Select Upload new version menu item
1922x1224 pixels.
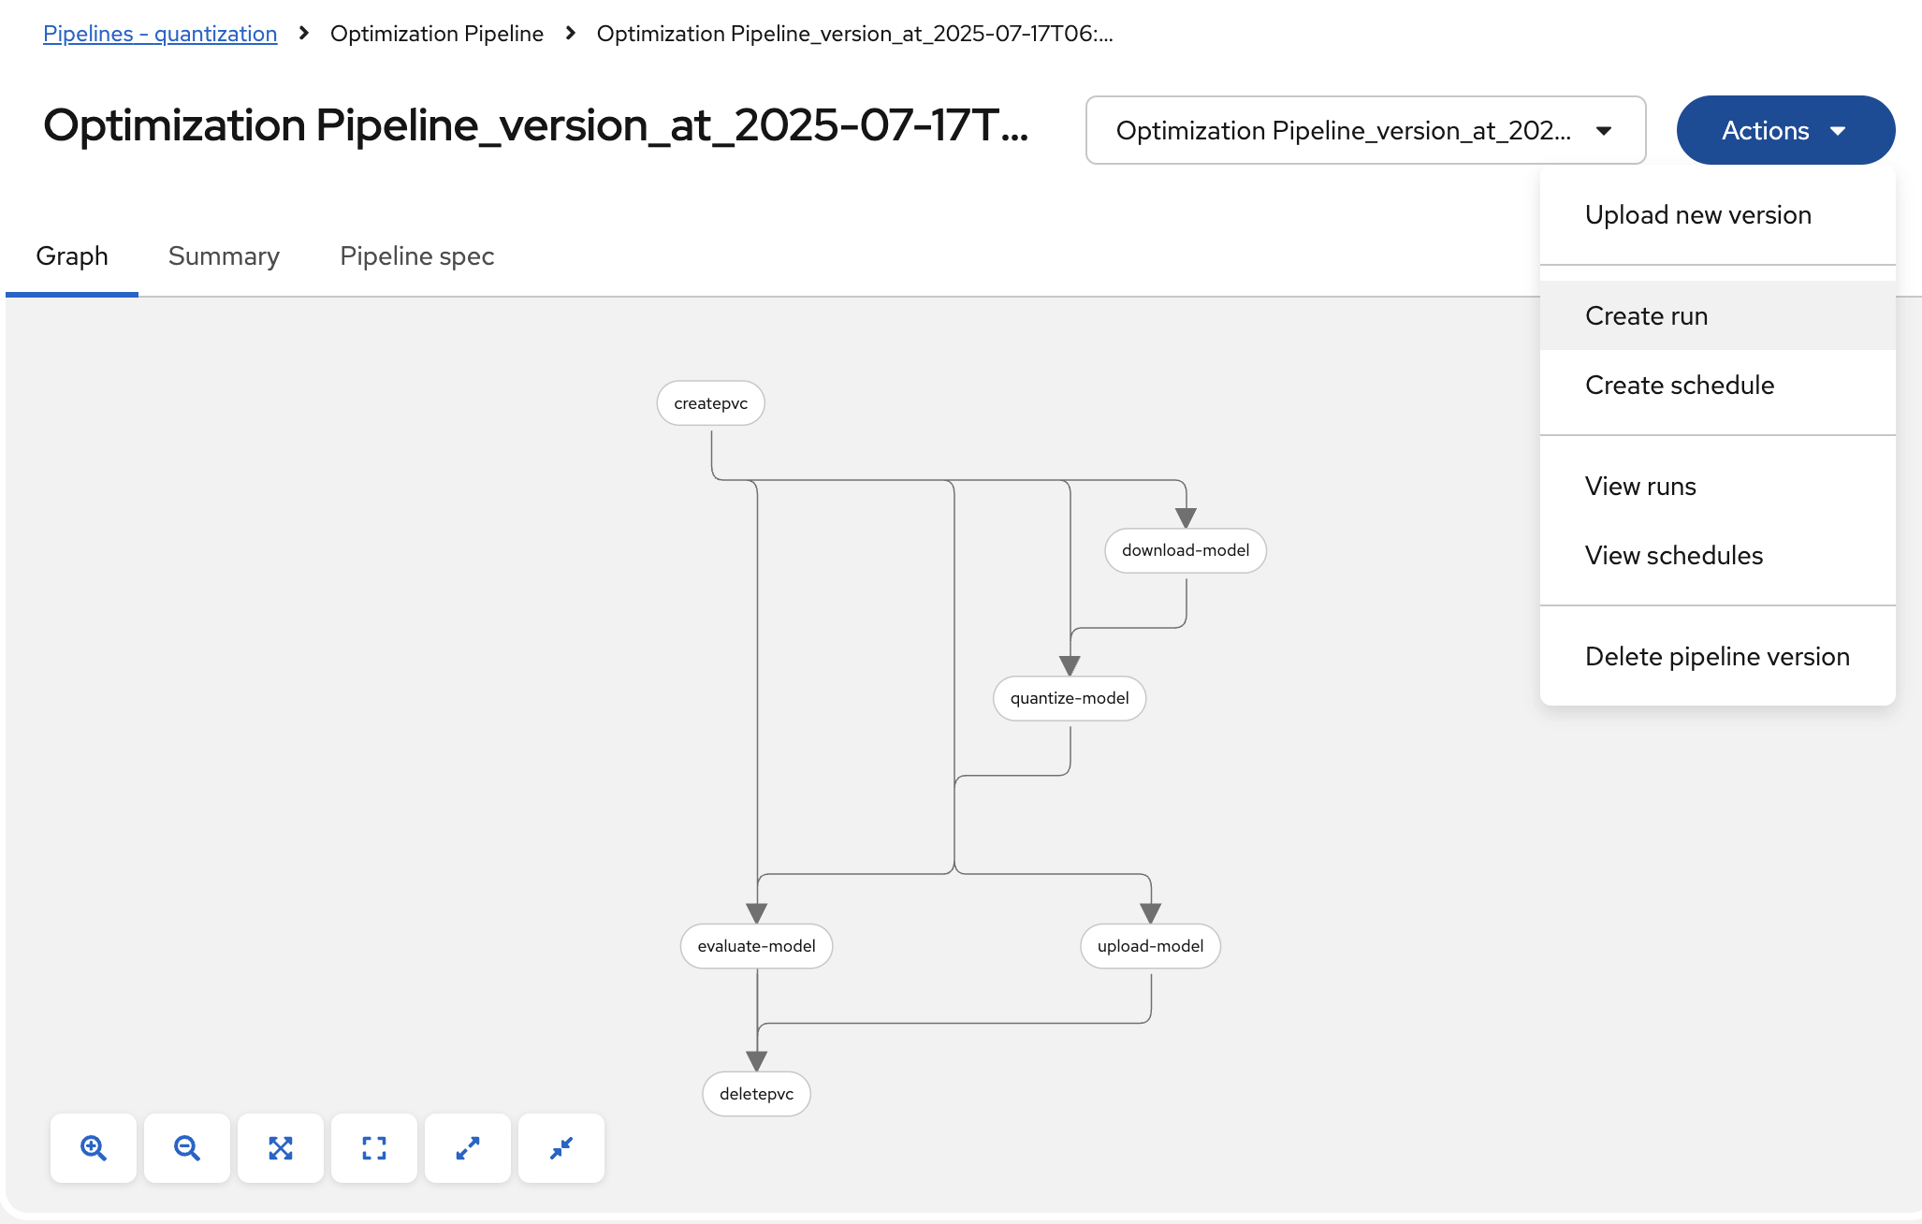tap(1718, 215)
